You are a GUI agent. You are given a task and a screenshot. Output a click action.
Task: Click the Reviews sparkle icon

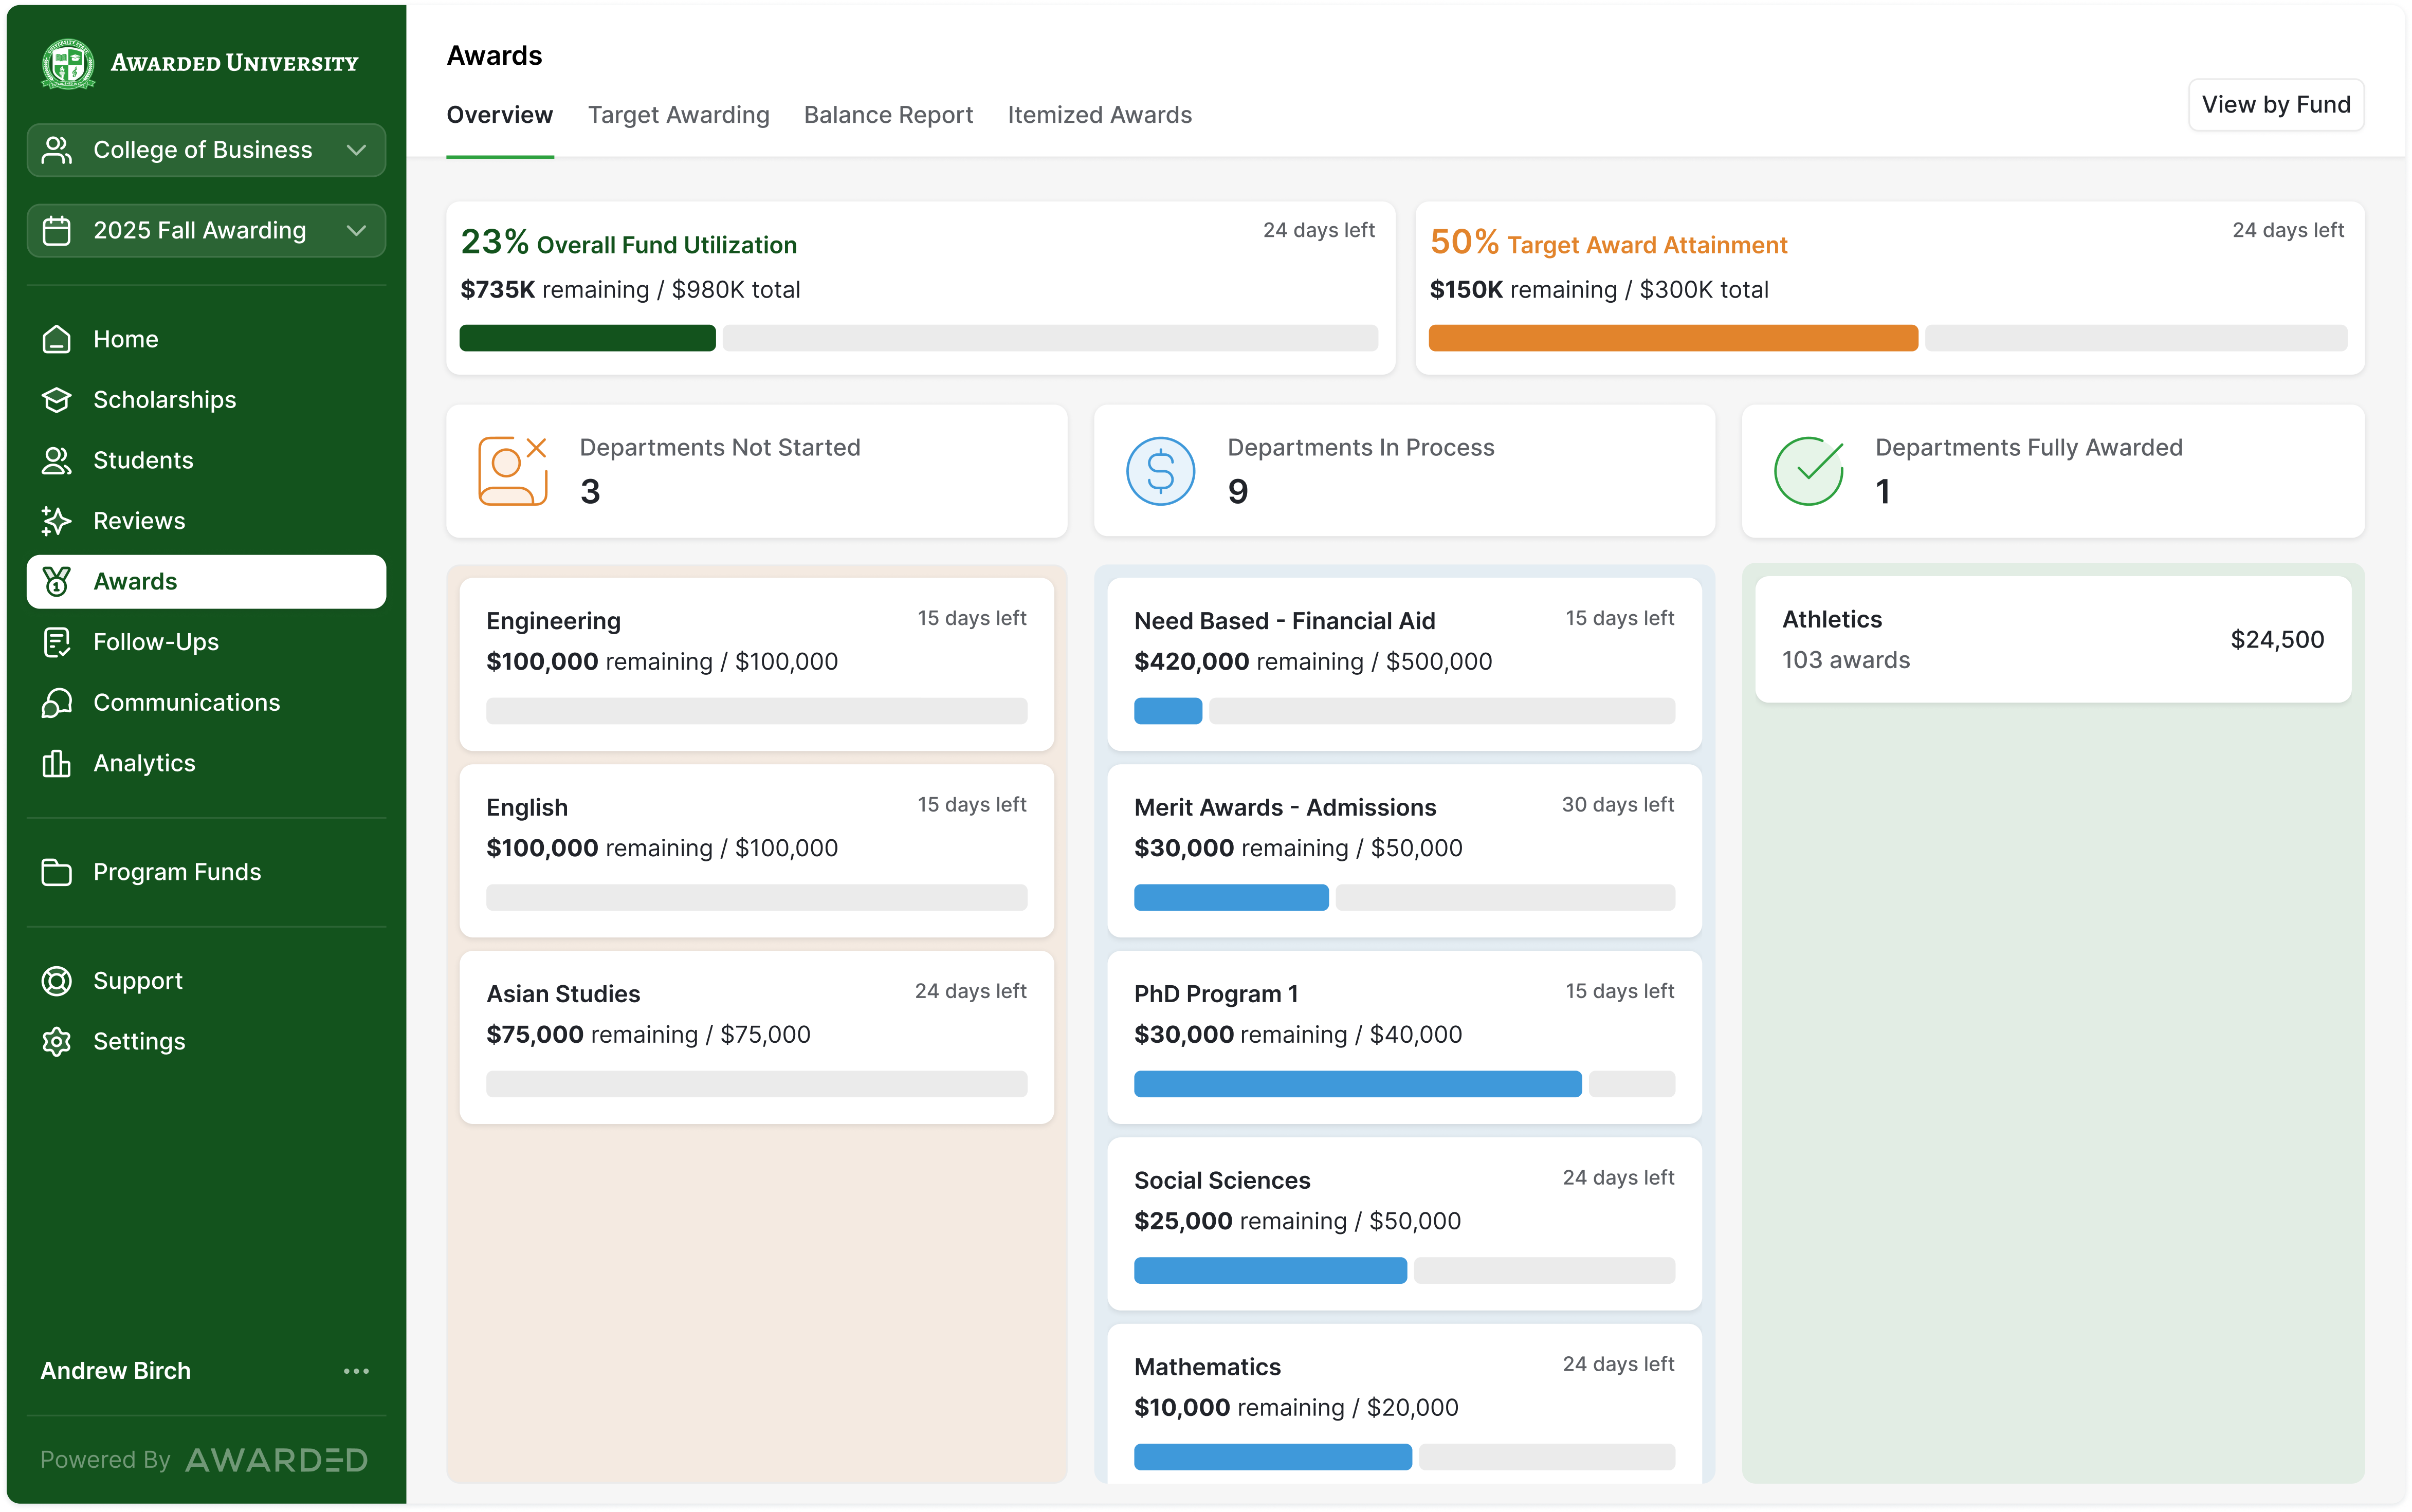click(57, 521)
